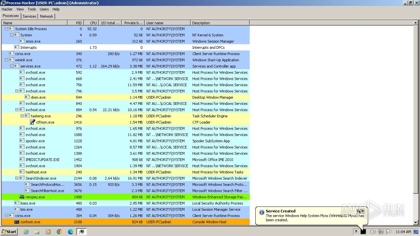Open the Tools menu

coord(32,9)
